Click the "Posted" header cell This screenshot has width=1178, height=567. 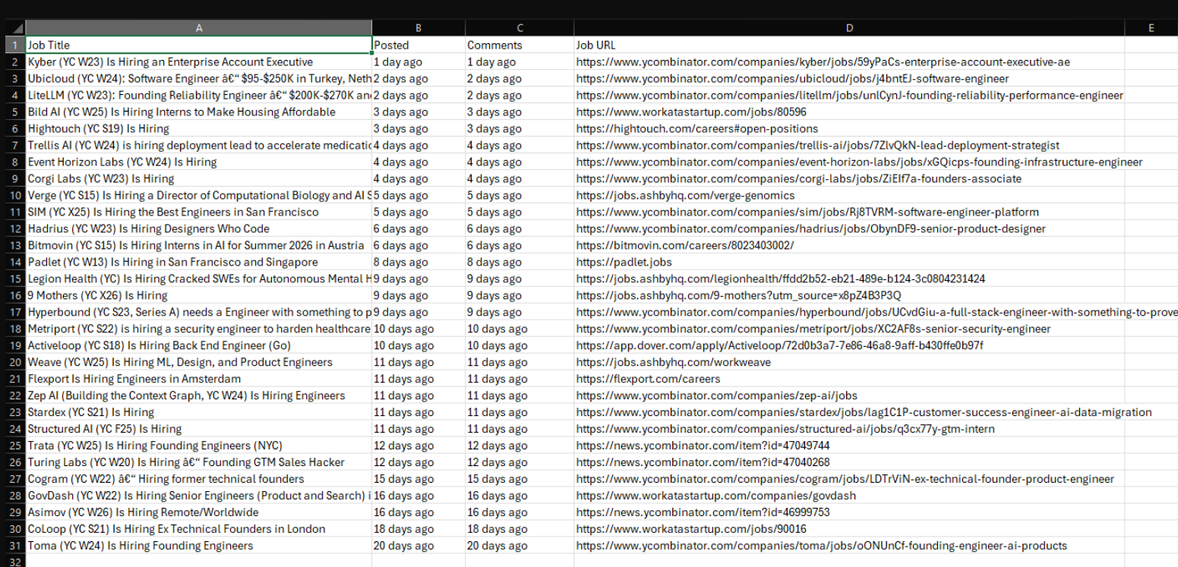pos(418,45)
